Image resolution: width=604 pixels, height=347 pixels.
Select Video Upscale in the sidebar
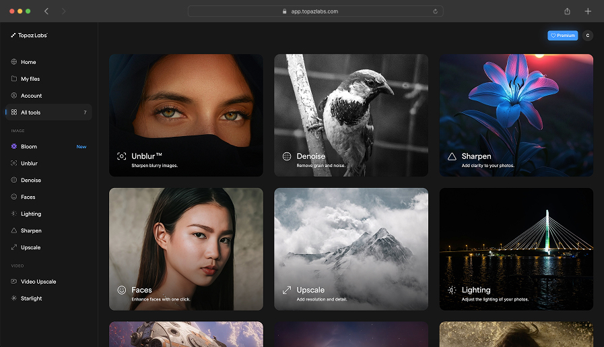48,282
